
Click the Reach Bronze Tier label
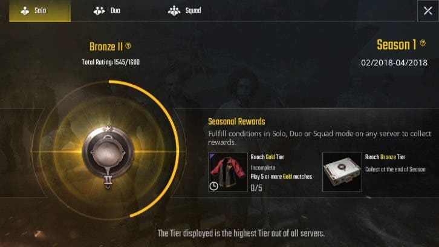point(385,157)
